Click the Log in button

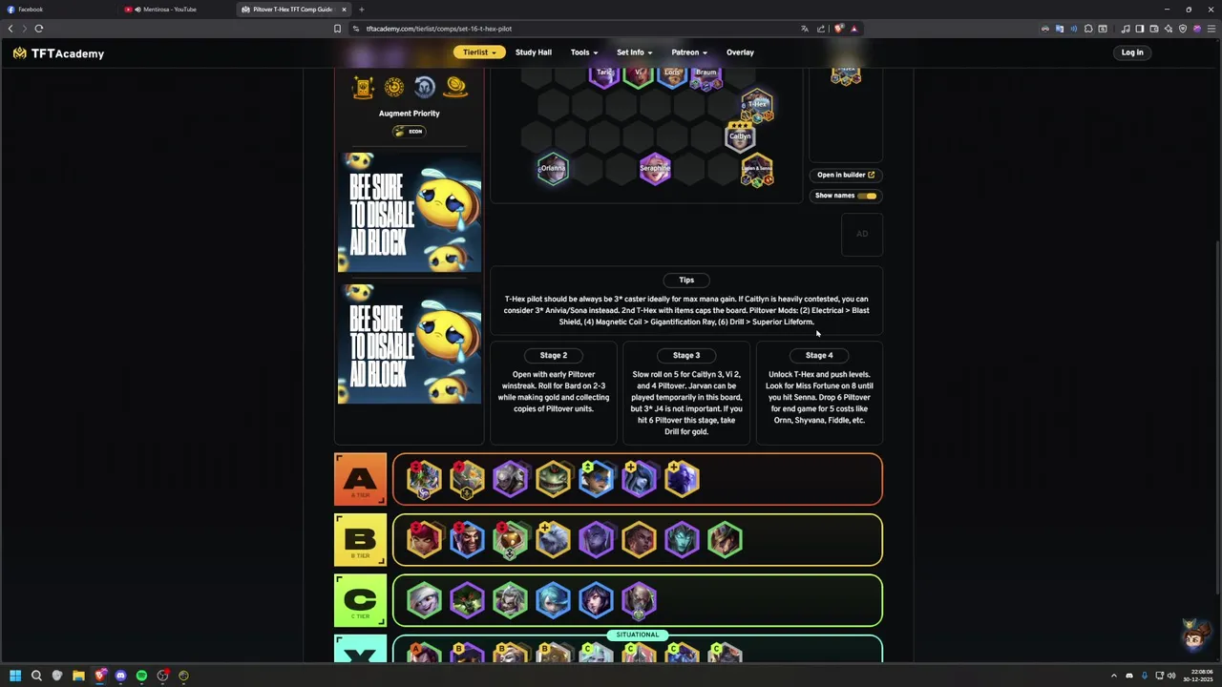point(1132,52)
